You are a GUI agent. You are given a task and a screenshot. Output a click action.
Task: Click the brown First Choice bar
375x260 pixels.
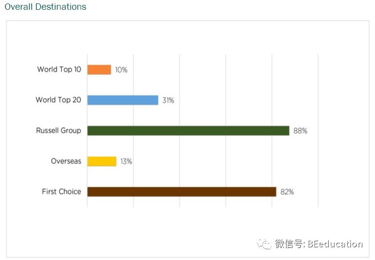181,192
